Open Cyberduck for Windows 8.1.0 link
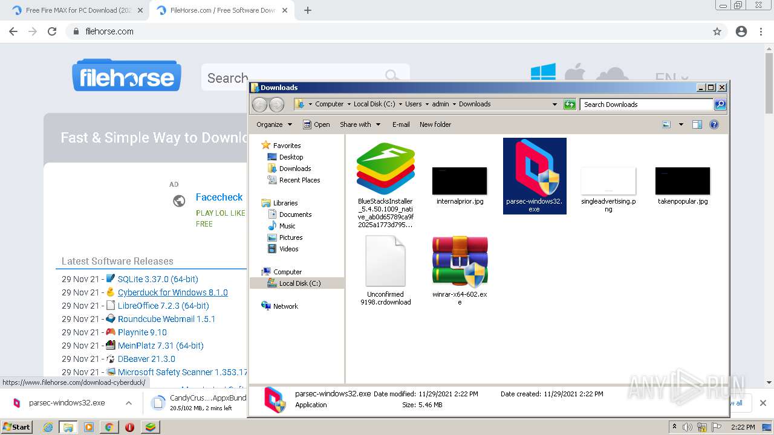This screenshot has width=774, height=435. [172, 292]
